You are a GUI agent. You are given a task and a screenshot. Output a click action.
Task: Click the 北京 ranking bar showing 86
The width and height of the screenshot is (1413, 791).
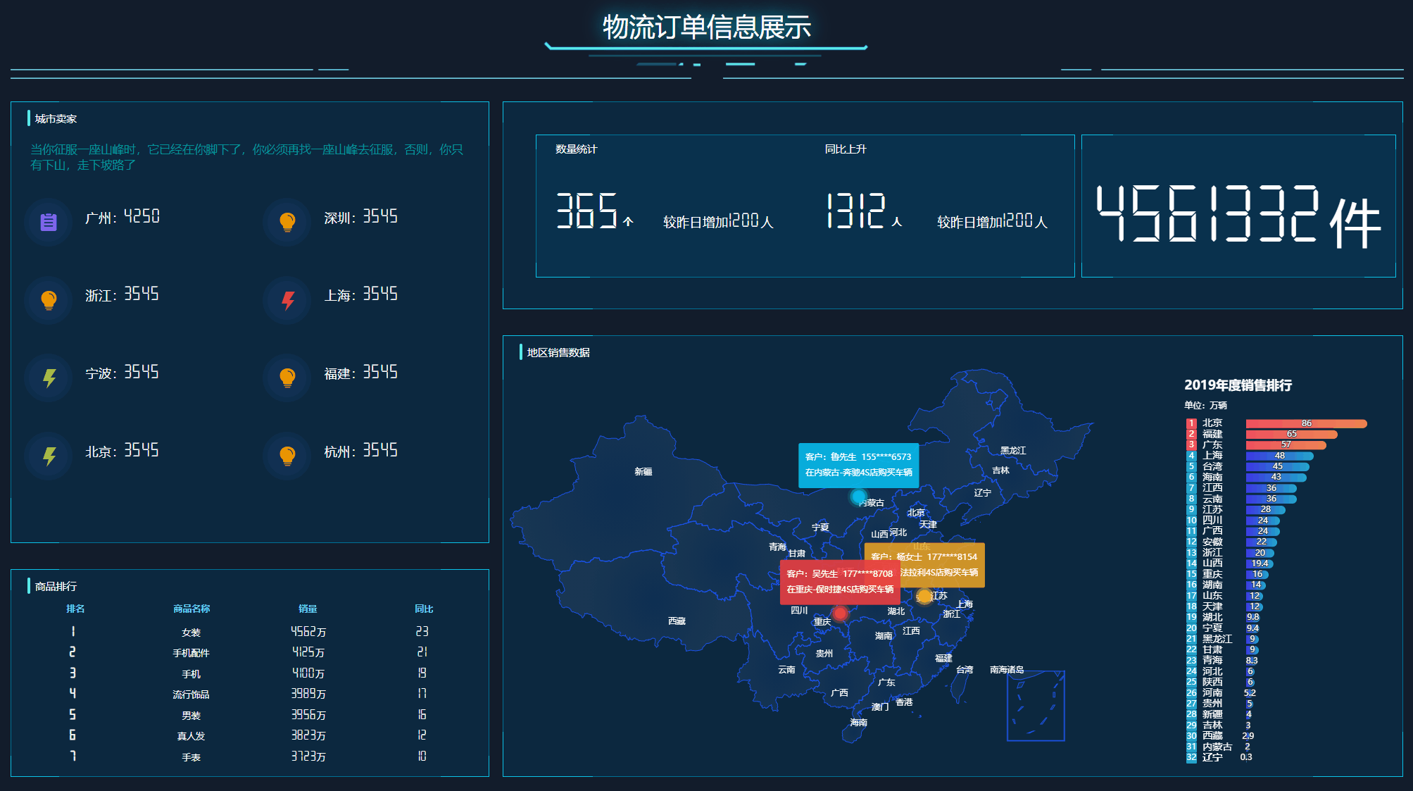[1306, 423]
